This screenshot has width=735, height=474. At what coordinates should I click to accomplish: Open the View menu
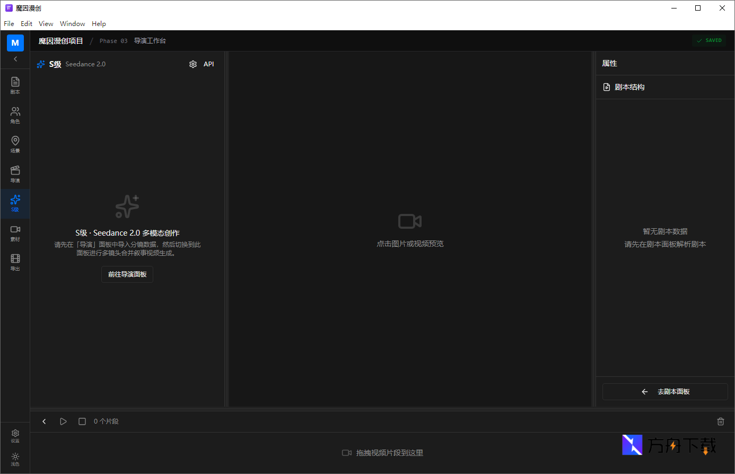46,24
